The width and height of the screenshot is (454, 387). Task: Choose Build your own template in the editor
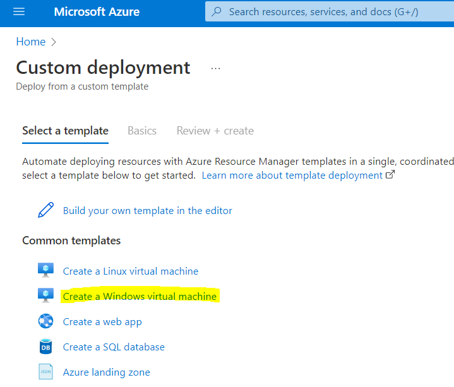147,210
